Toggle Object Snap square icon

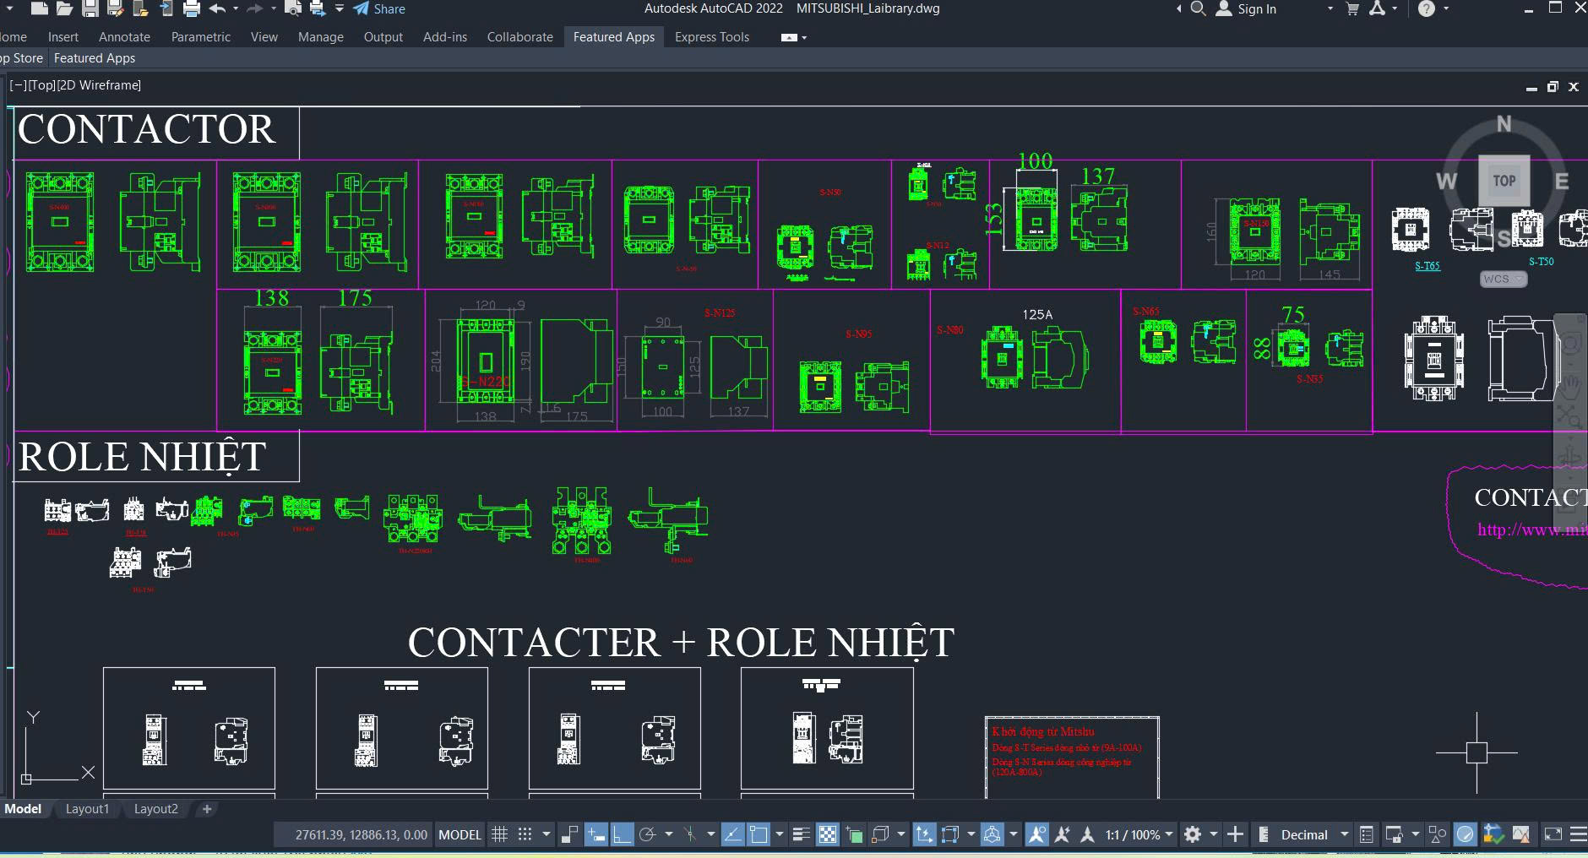[759, 834]
